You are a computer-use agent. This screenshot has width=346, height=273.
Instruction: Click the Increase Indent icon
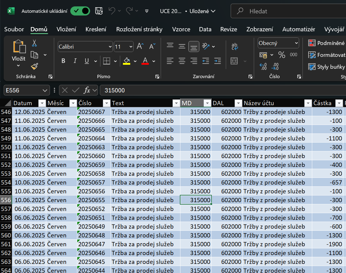pos(217,61)
